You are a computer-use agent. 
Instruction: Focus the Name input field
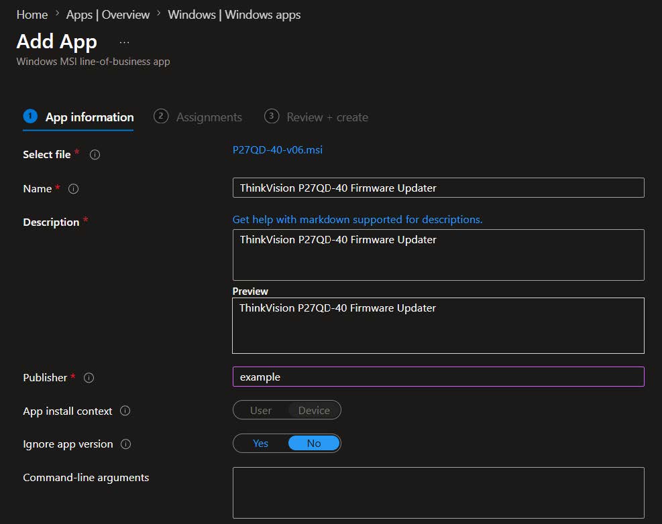coord(438,188)
